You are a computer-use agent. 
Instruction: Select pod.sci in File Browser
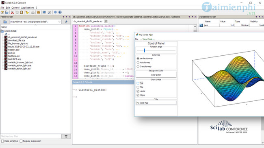11,53
